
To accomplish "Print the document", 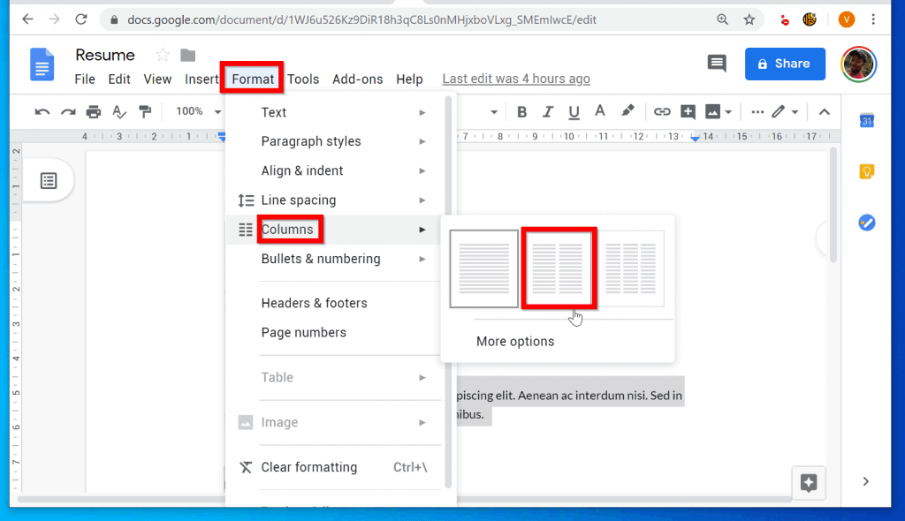I will (95, 111).
